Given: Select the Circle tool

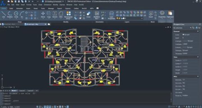Looking at the screenshot, I should (x=16, y=15).
